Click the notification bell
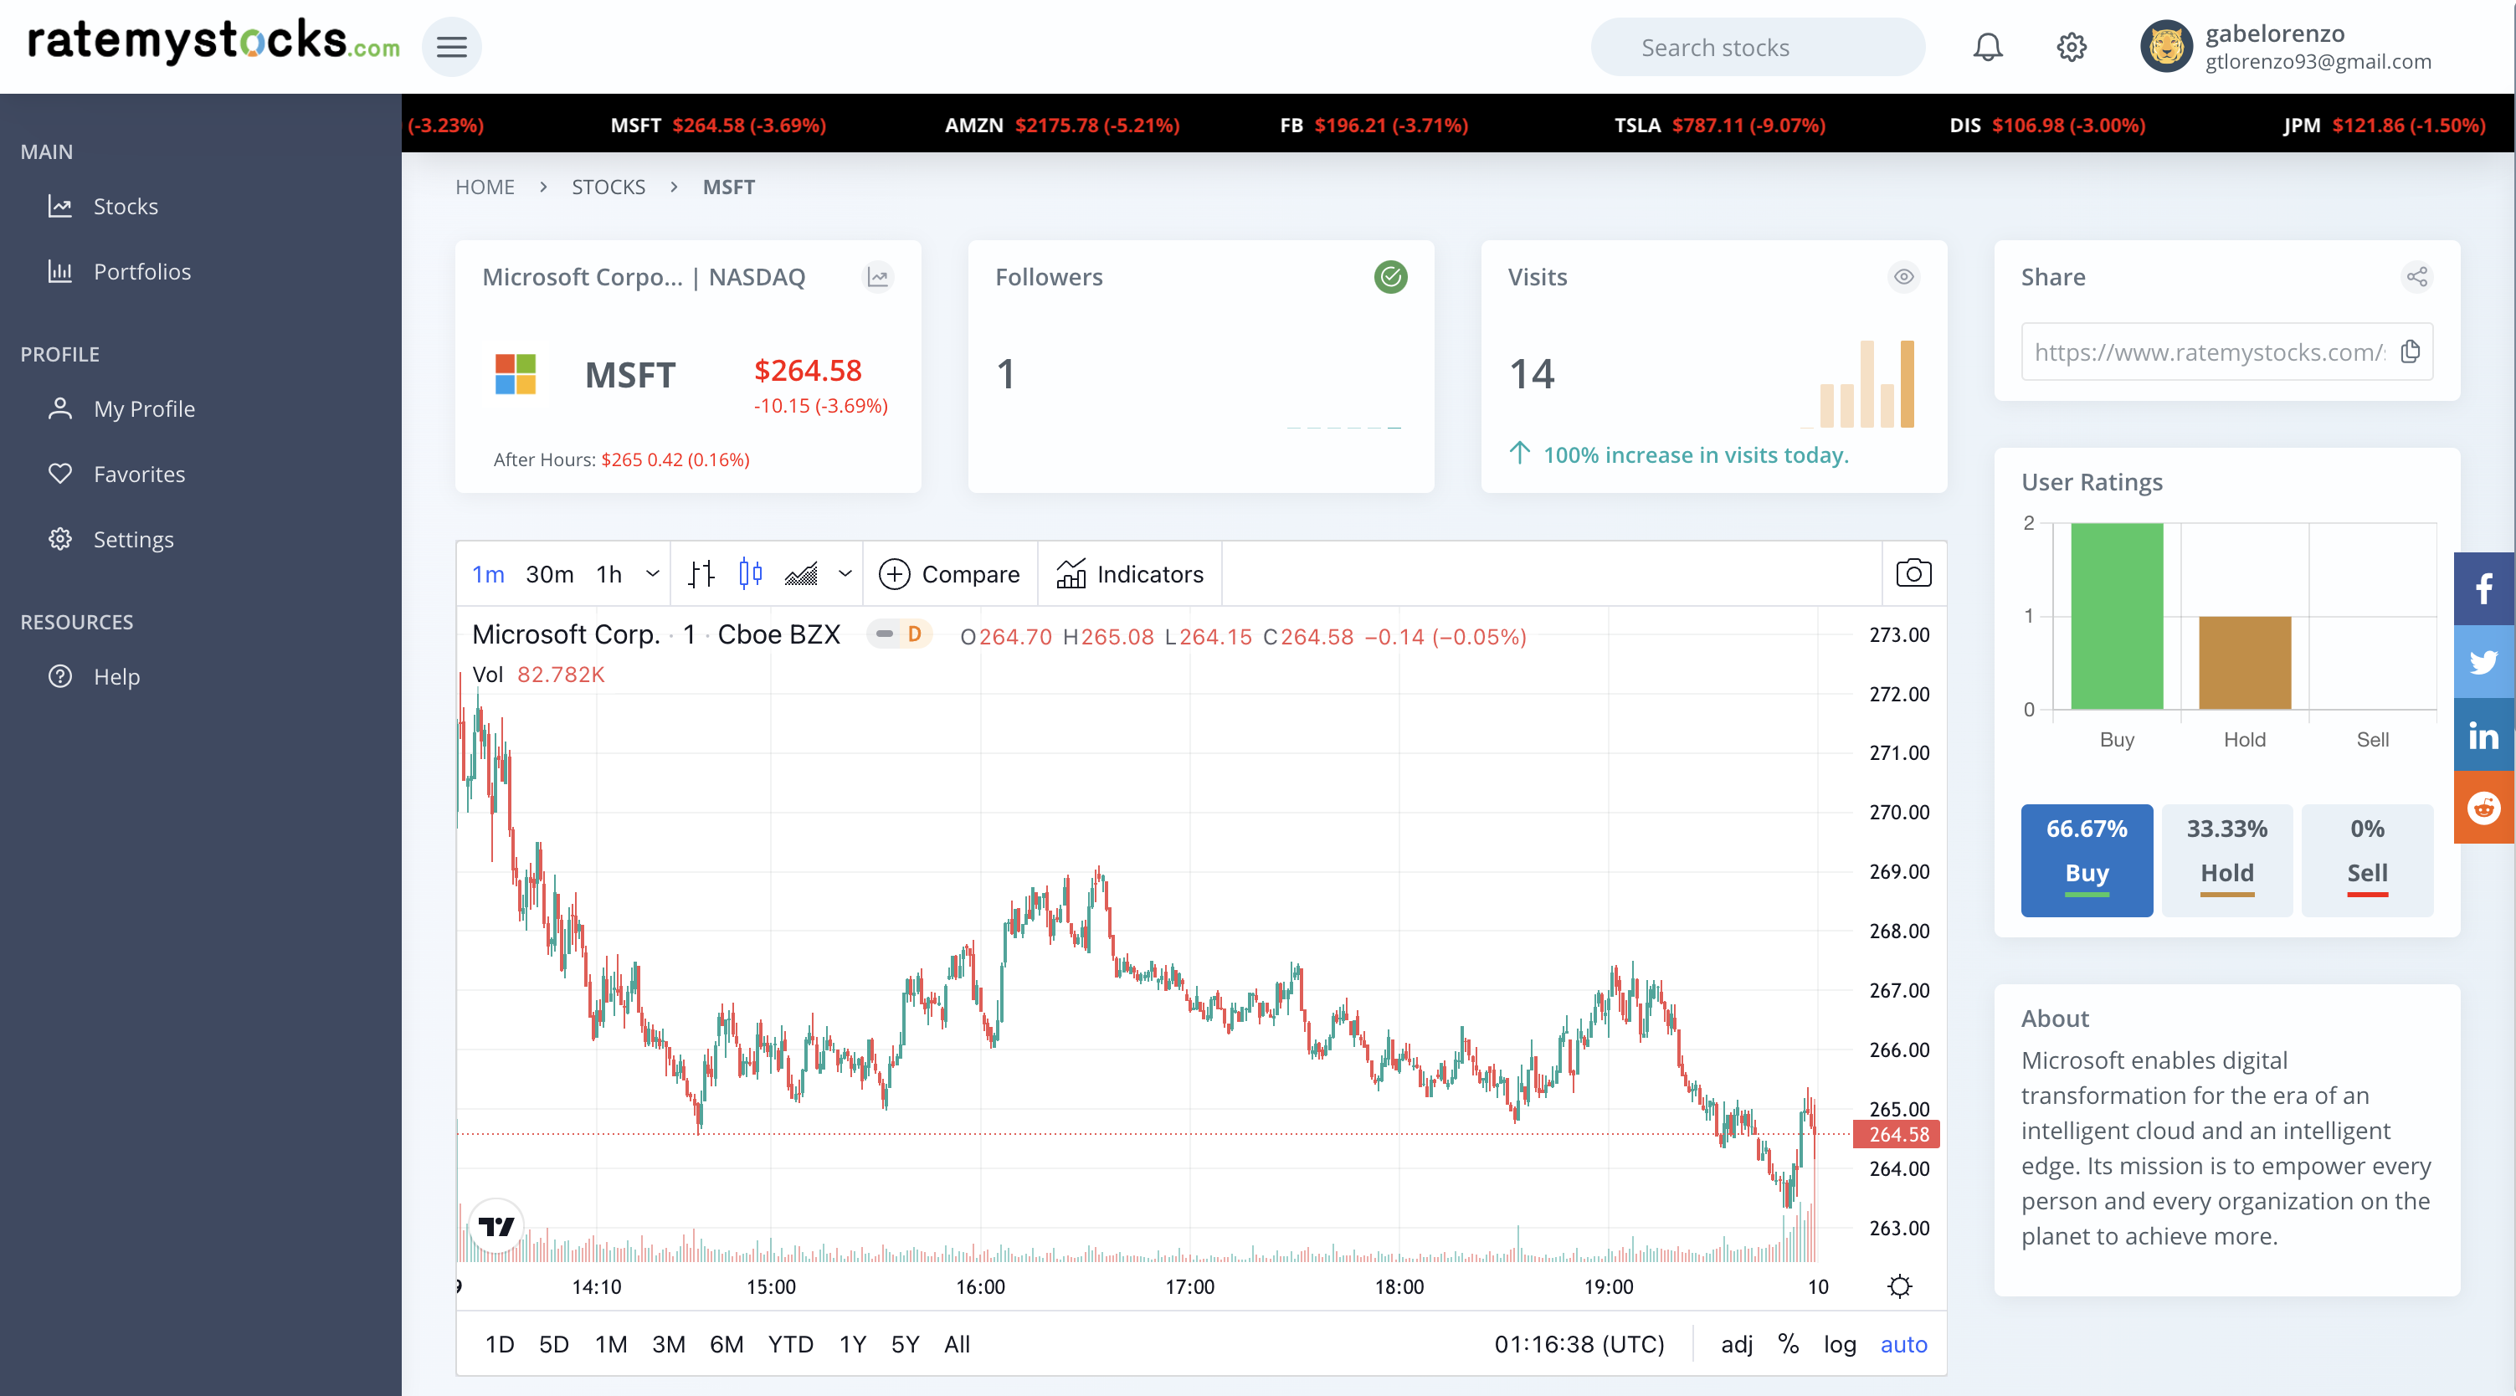This screenshot has width=2516, height=1396. click(1988, 46)
